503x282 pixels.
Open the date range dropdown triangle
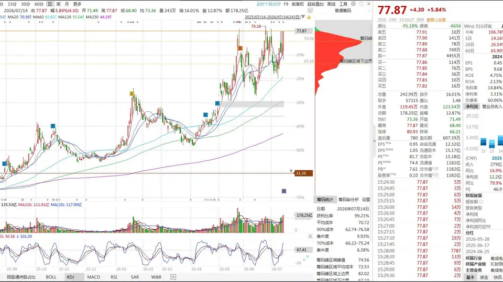click(x=303, y=17)
